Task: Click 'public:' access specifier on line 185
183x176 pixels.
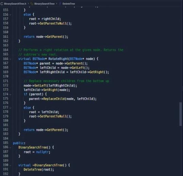Action: point(19,143)
